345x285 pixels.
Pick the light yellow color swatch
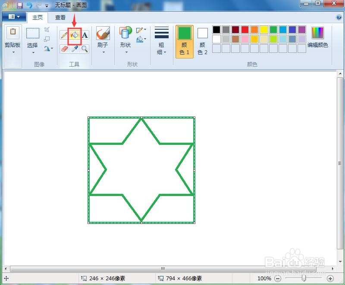[264, 39]
